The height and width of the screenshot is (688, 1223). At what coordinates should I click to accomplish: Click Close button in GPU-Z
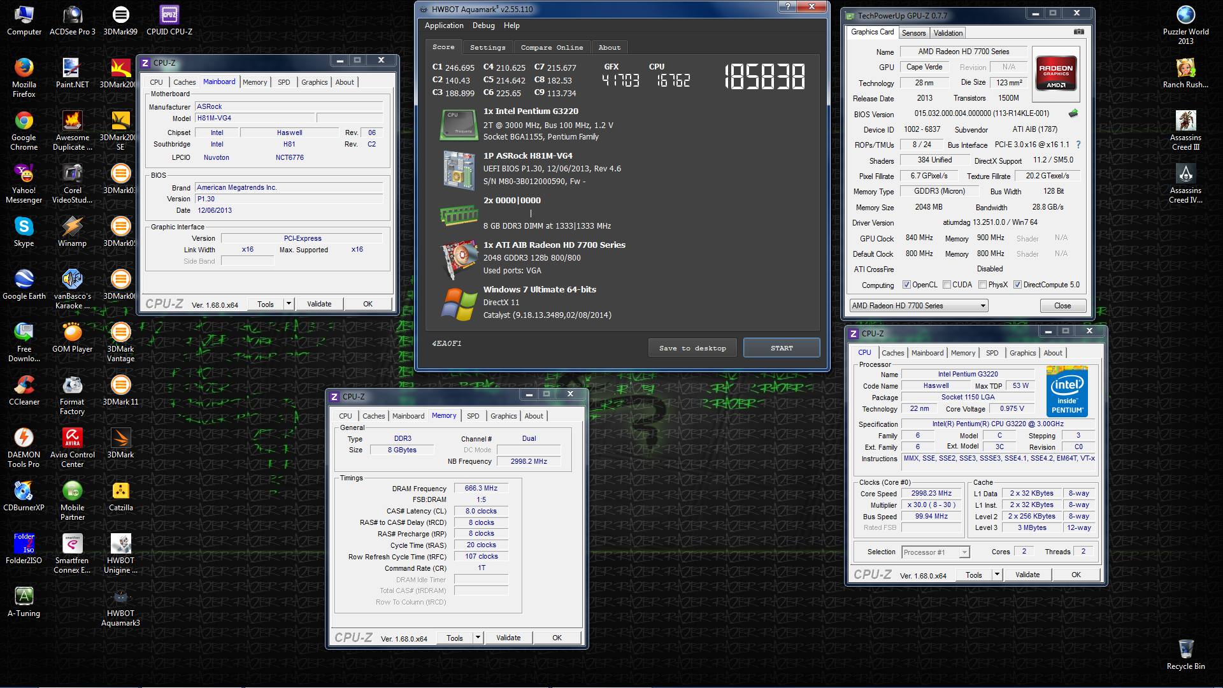coord(1062,306)
